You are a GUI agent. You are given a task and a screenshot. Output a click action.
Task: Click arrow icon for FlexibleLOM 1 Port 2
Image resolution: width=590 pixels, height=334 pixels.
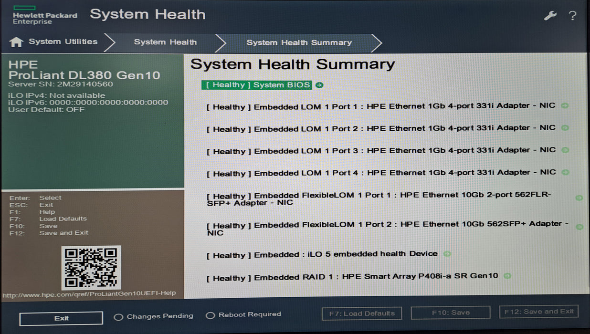[x=579, y=227]
